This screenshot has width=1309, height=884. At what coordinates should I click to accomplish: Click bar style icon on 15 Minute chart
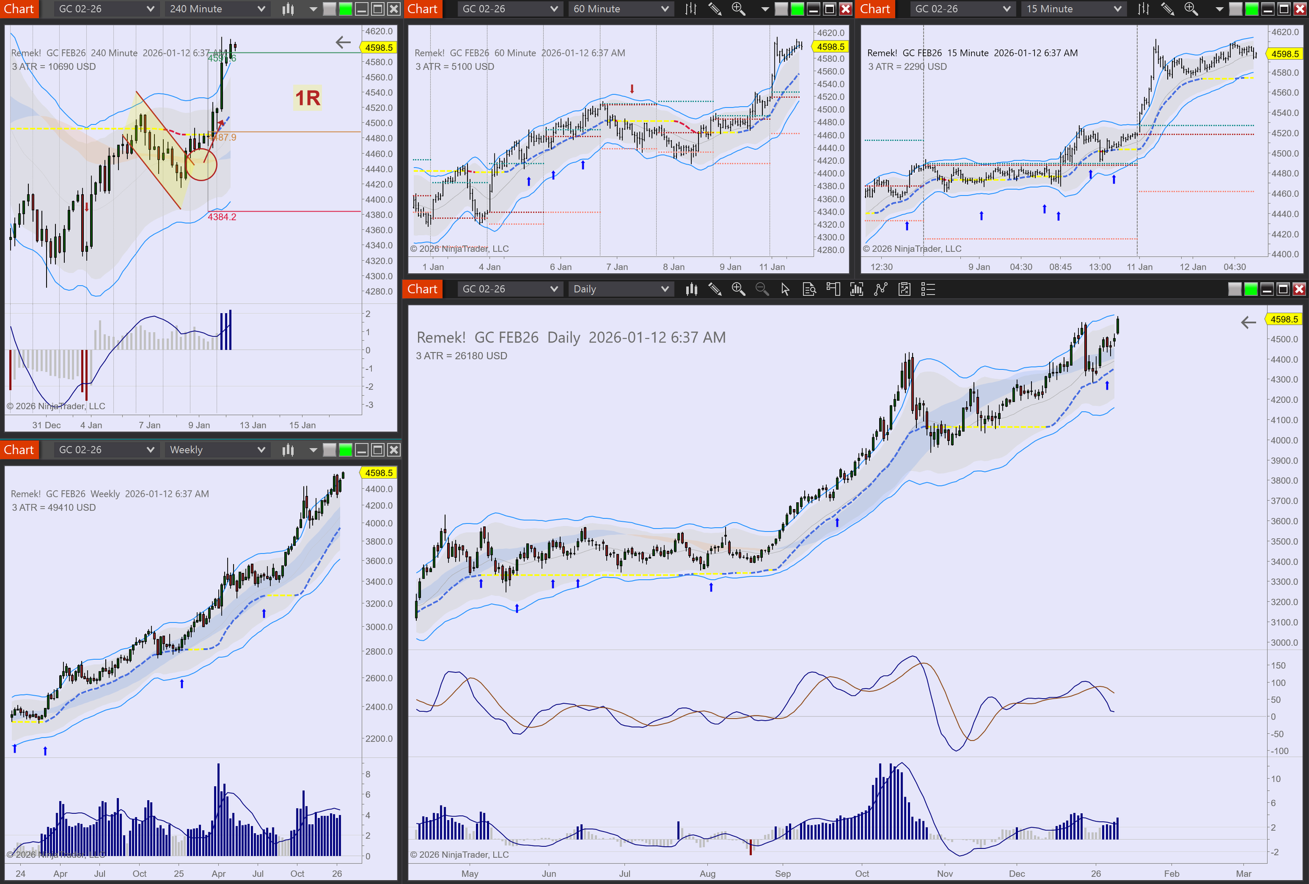tap(1143, 8)
